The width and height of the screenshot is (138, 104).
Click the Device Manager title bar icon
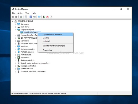[x=13, y=9]
